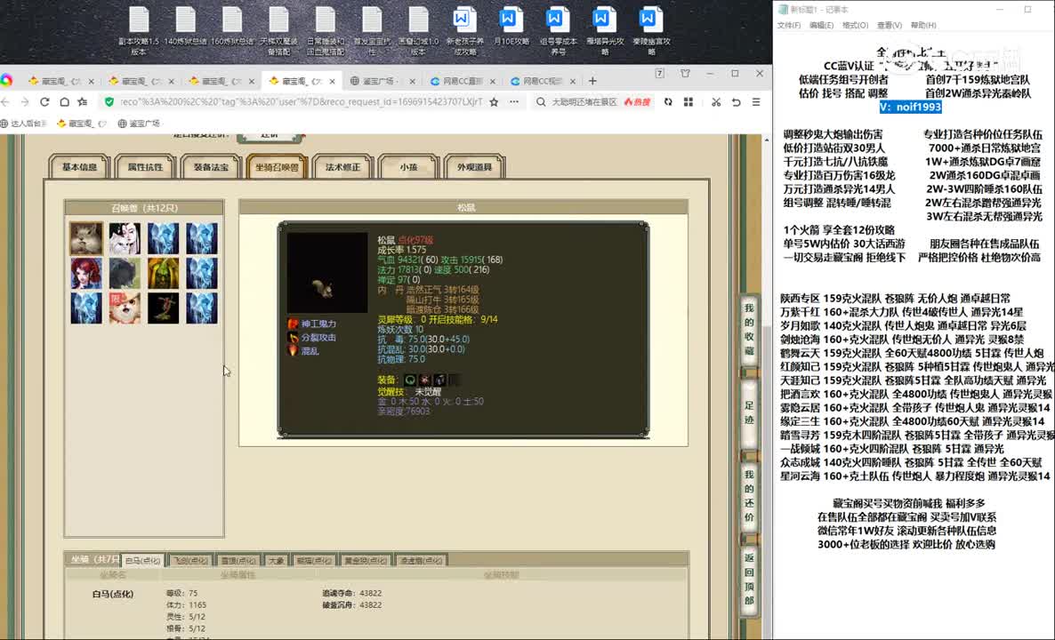The width and height of the screenshot is (1055, 640).
Task: Open a new browser tab
Action: point(592,81)
